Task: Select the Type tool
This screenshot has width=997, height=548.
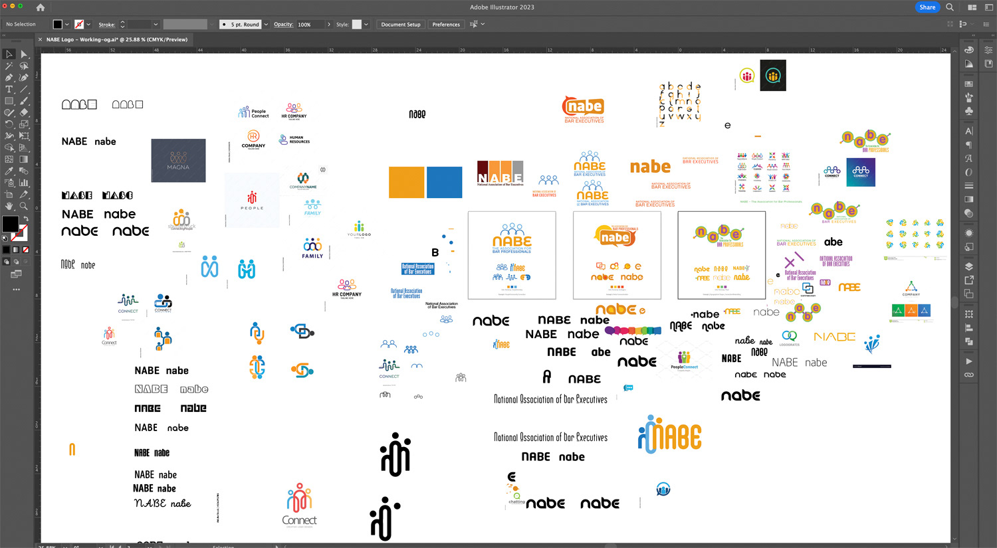Action: point(9,90)
